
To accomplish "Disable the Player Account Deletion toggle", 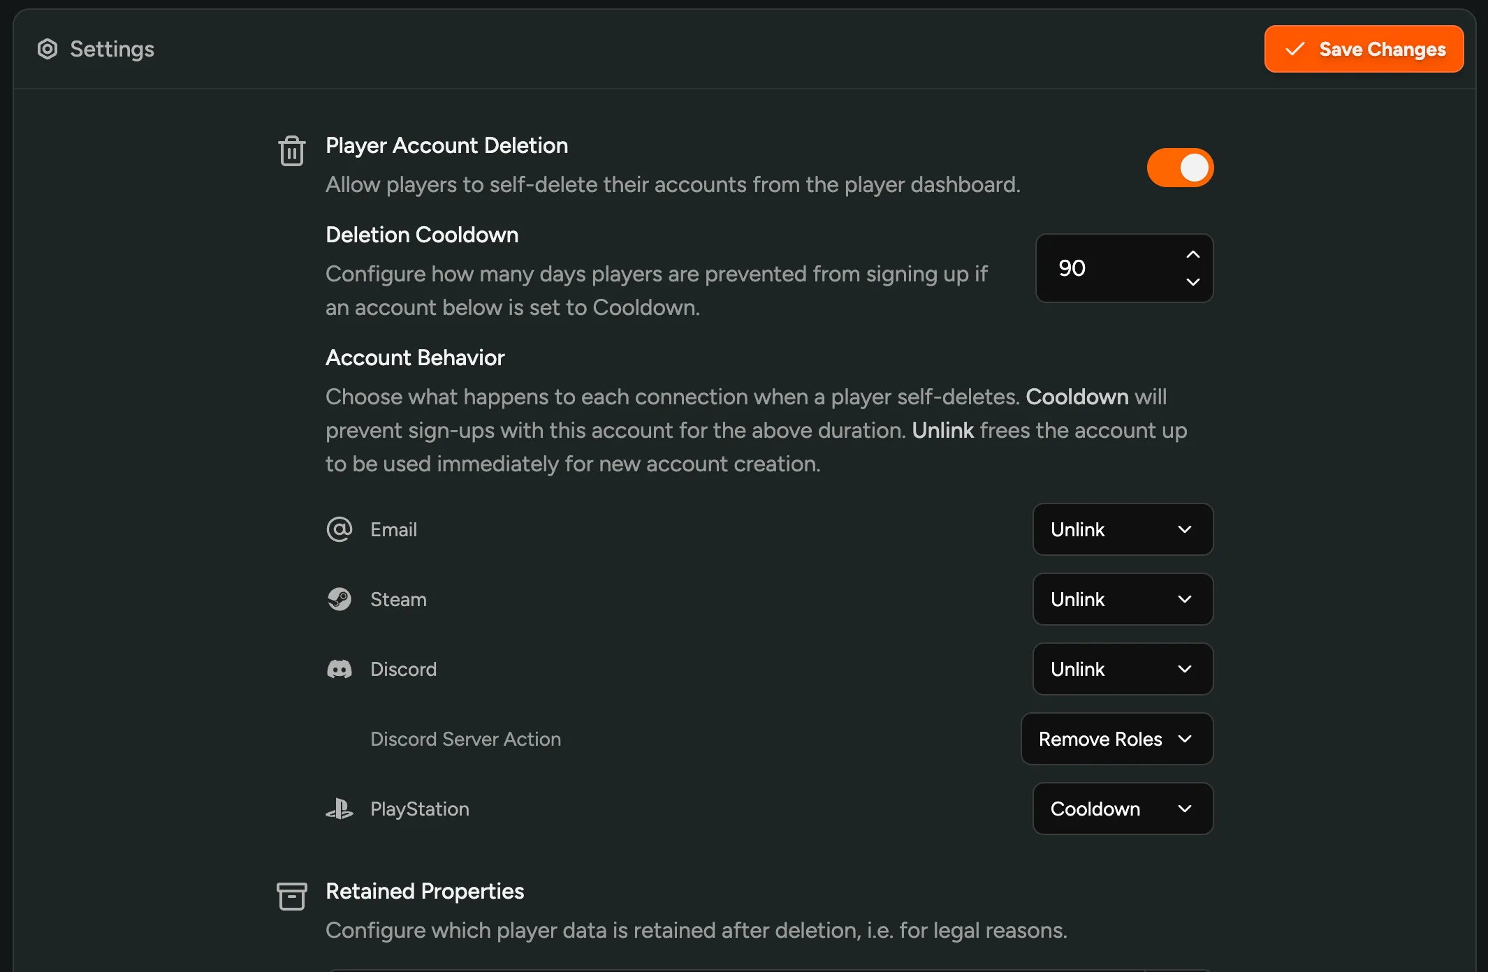I will point(1180,168).
